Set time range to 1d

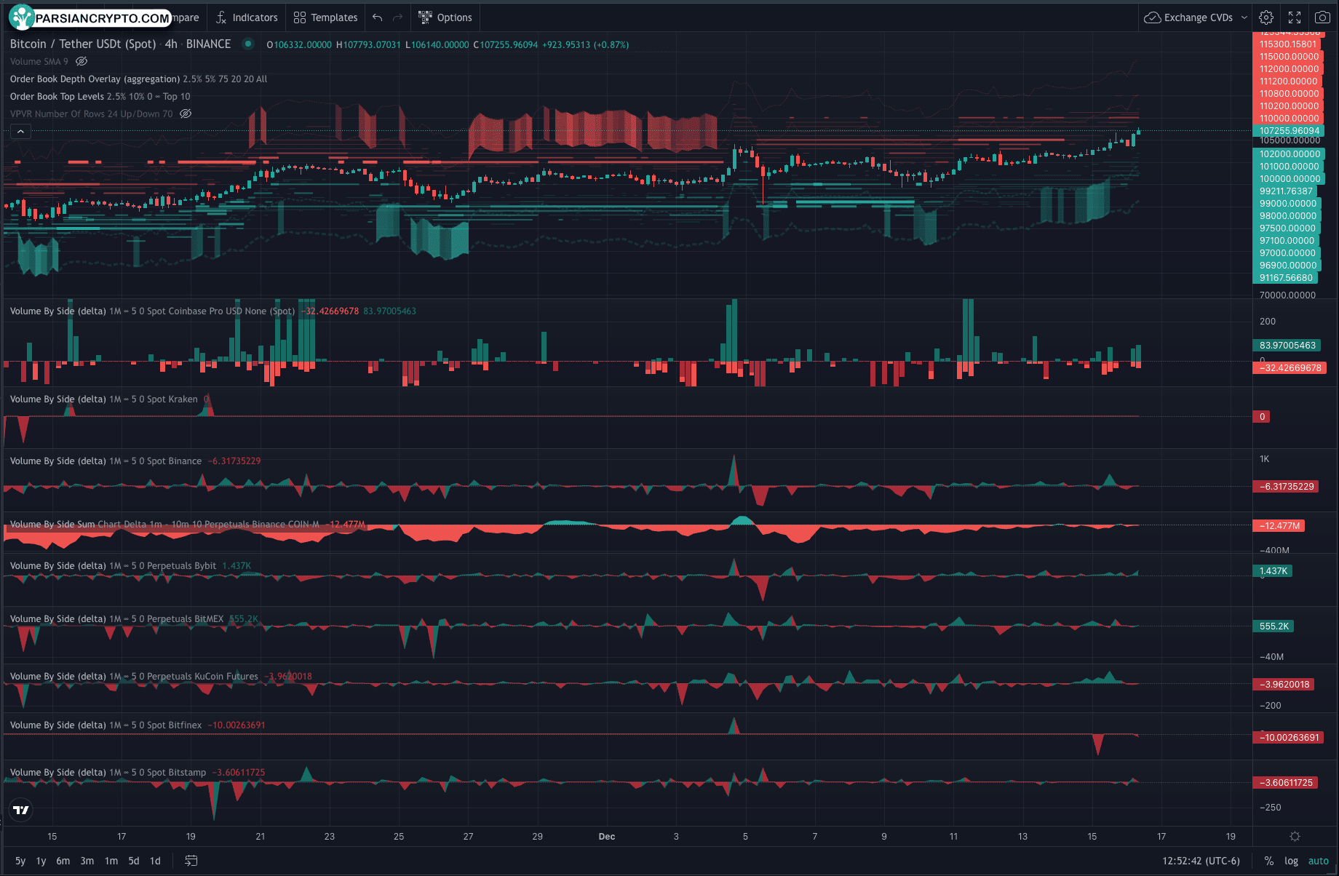click(x=155, y=861)
